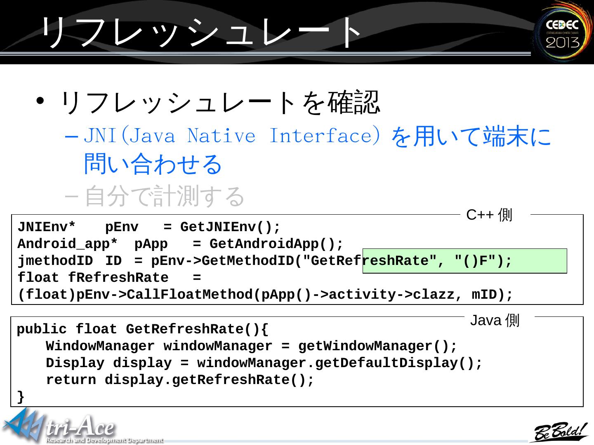Viewport: 594px width, 445px height.
Task: Select the grayed-out 自分で計測する item
Action: point(165,196)
